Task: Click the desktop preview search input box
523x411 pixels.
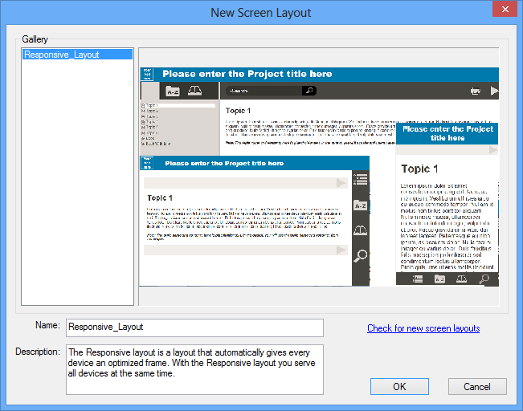Action: tap(263, 92)
